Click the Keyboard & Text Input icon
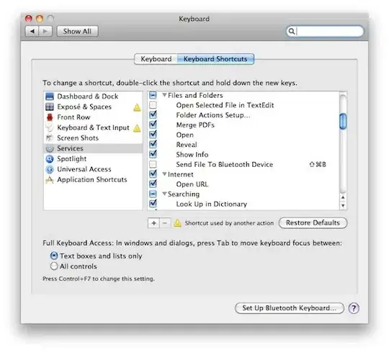Viewport: 389px width, 352px height. point(50,127)
